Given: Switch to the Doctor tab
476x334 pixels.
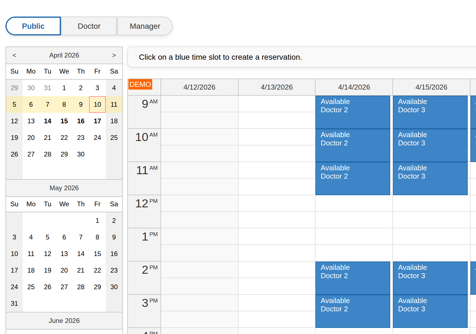Looking at the screenshot, I should coord(89,26).
